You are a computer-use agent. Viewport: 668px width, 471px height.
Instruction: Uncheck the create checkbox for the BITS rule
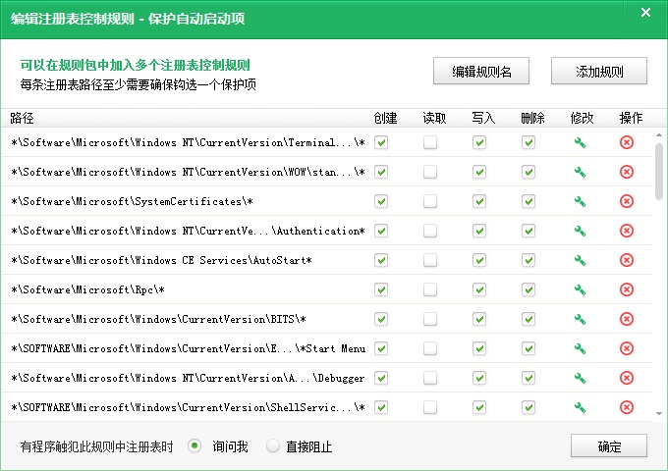coord(381,320)
